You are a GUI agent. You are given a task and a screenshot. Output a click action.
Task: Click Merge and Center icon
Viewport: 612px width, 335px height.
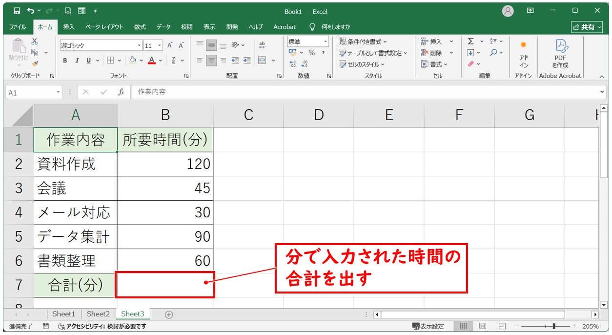(x=262, y=61)
